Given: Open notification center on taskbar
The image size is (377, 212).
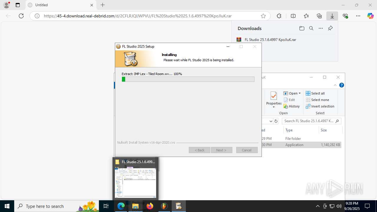Looking at the screenshot, I should [367, 206].
